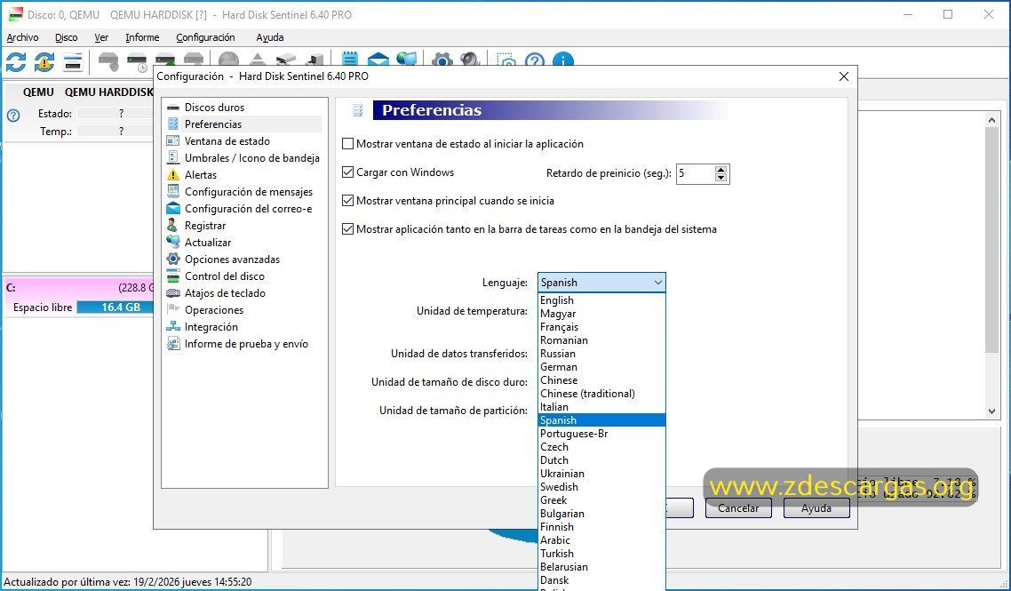Viewport: 1011px width, 591px height.
Task: Click the Ayuda button in the dialog
Action: coord(816,508)
